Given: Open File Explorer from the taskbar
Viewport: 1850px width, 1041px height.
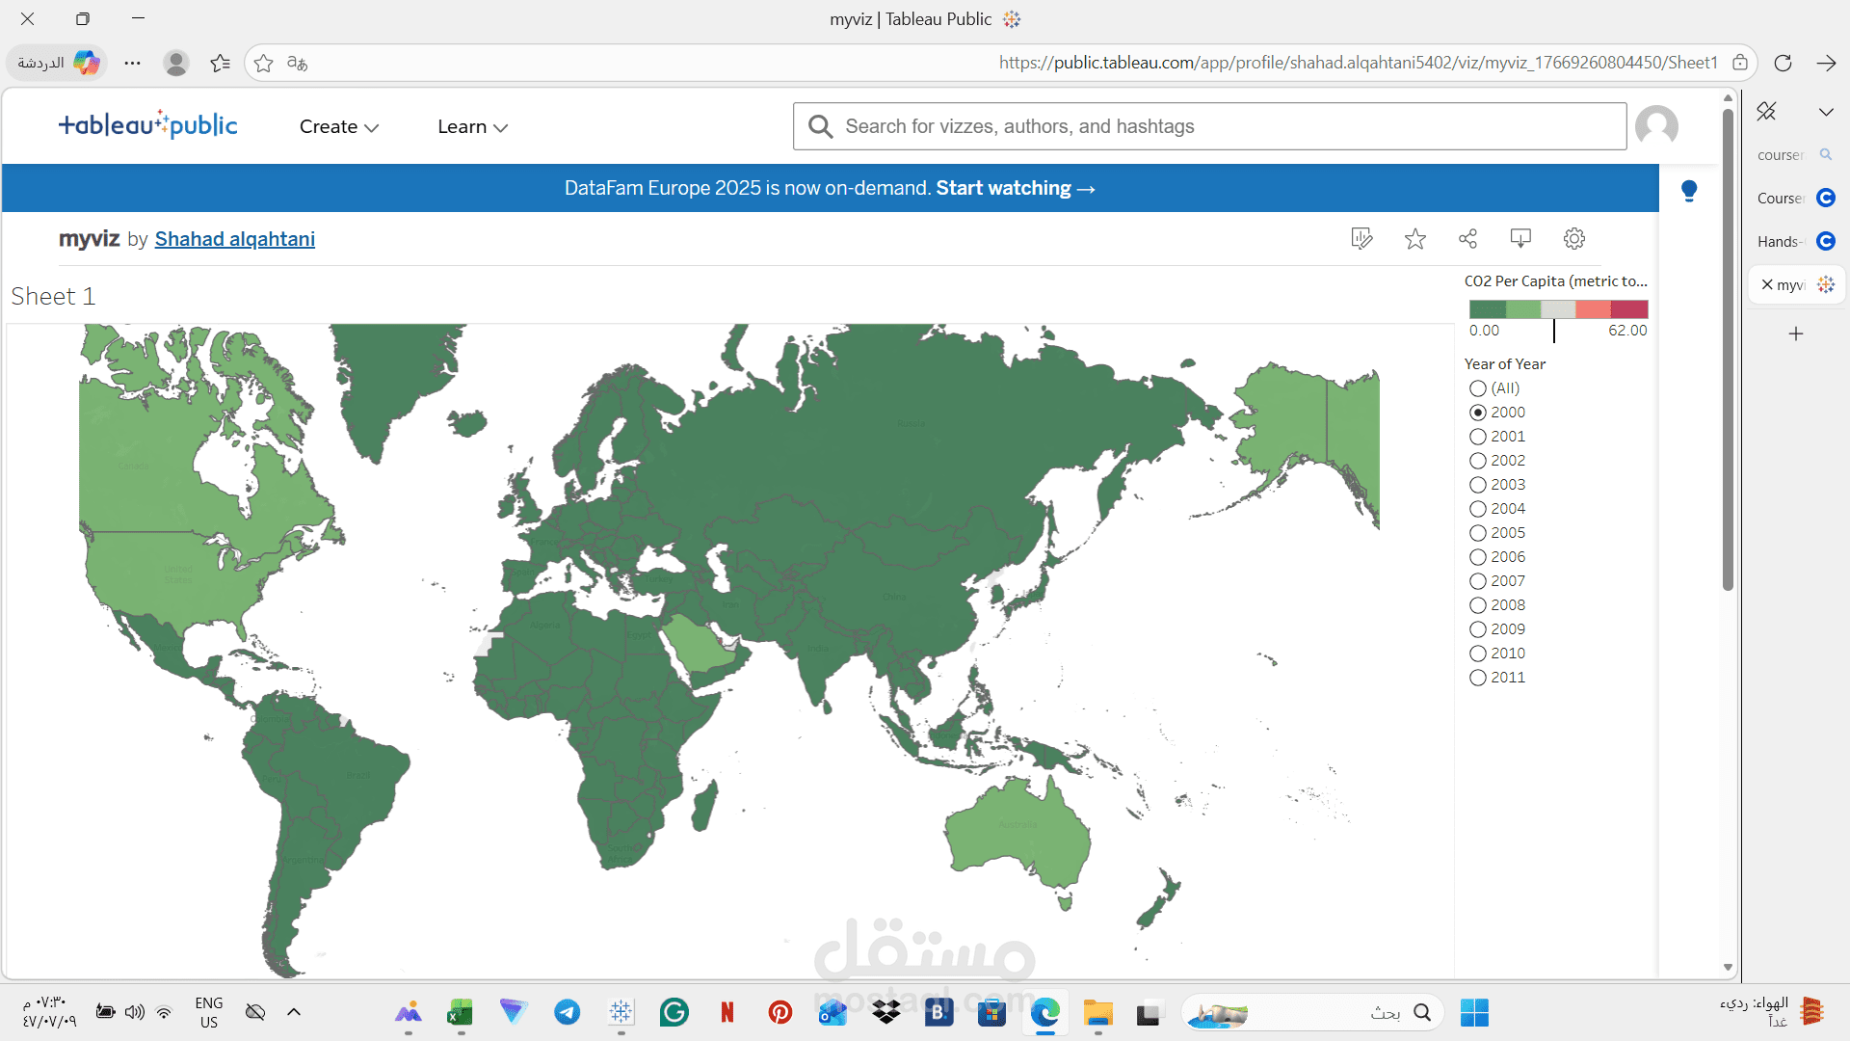Looking at the screenshot, I should tap(1097, 1012).
